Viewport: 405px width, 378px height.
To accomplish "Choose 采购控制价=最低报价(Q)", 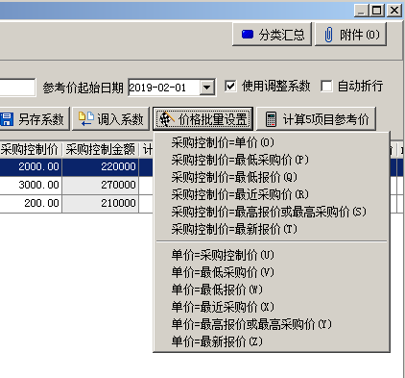I will click(x=234, y=177).
